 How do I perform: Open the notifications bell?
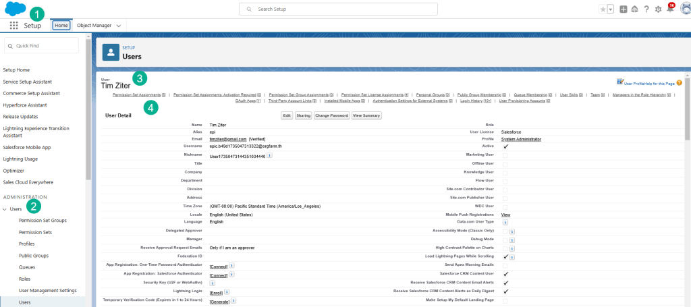669,9
